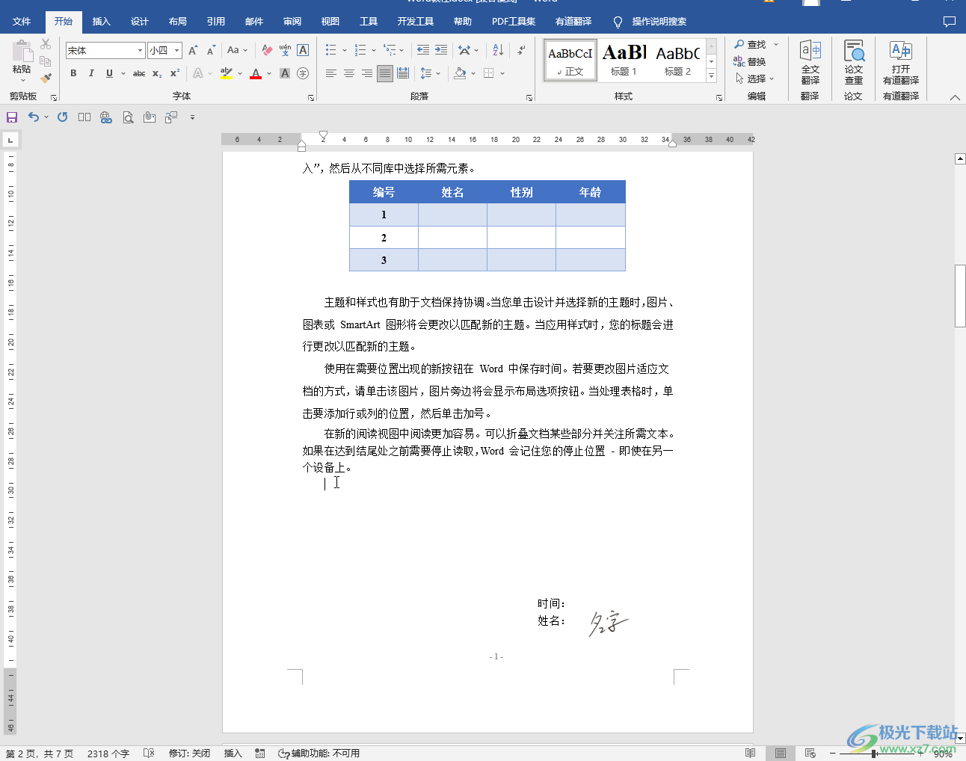Apply Heading 1 (标题 1) style
Screen dimensions: 966x761
click(624, 60)
